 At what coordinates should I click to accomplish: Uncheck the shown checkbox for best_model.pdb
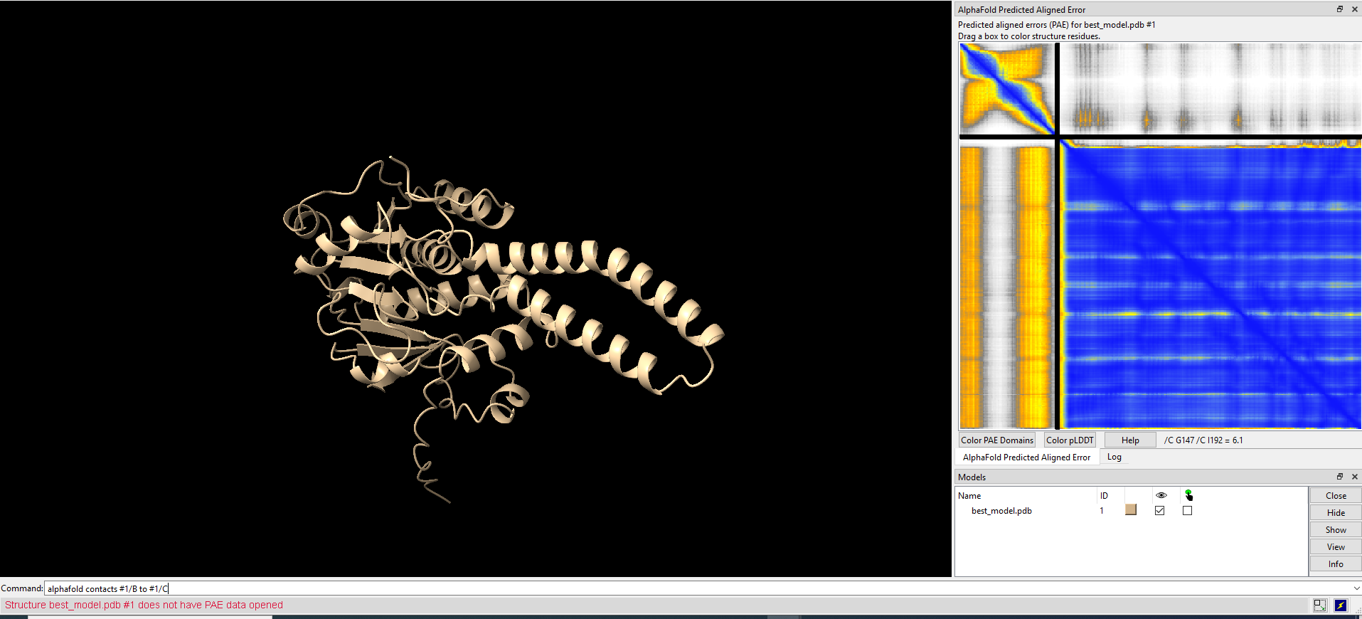1160,511
